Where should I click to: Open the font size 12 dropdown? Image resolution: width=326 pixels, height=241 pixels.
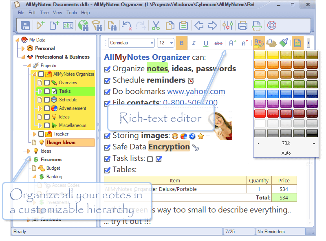[171, 43]
